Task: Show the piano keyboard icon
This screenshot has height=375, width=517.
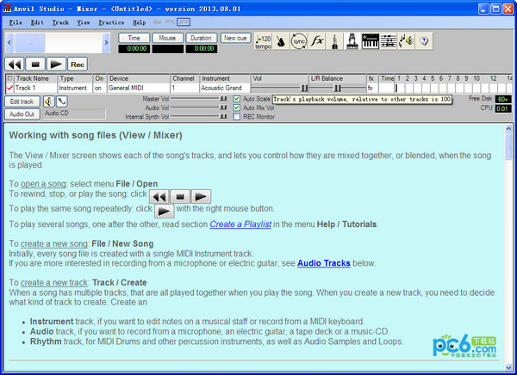Action: 371,41
